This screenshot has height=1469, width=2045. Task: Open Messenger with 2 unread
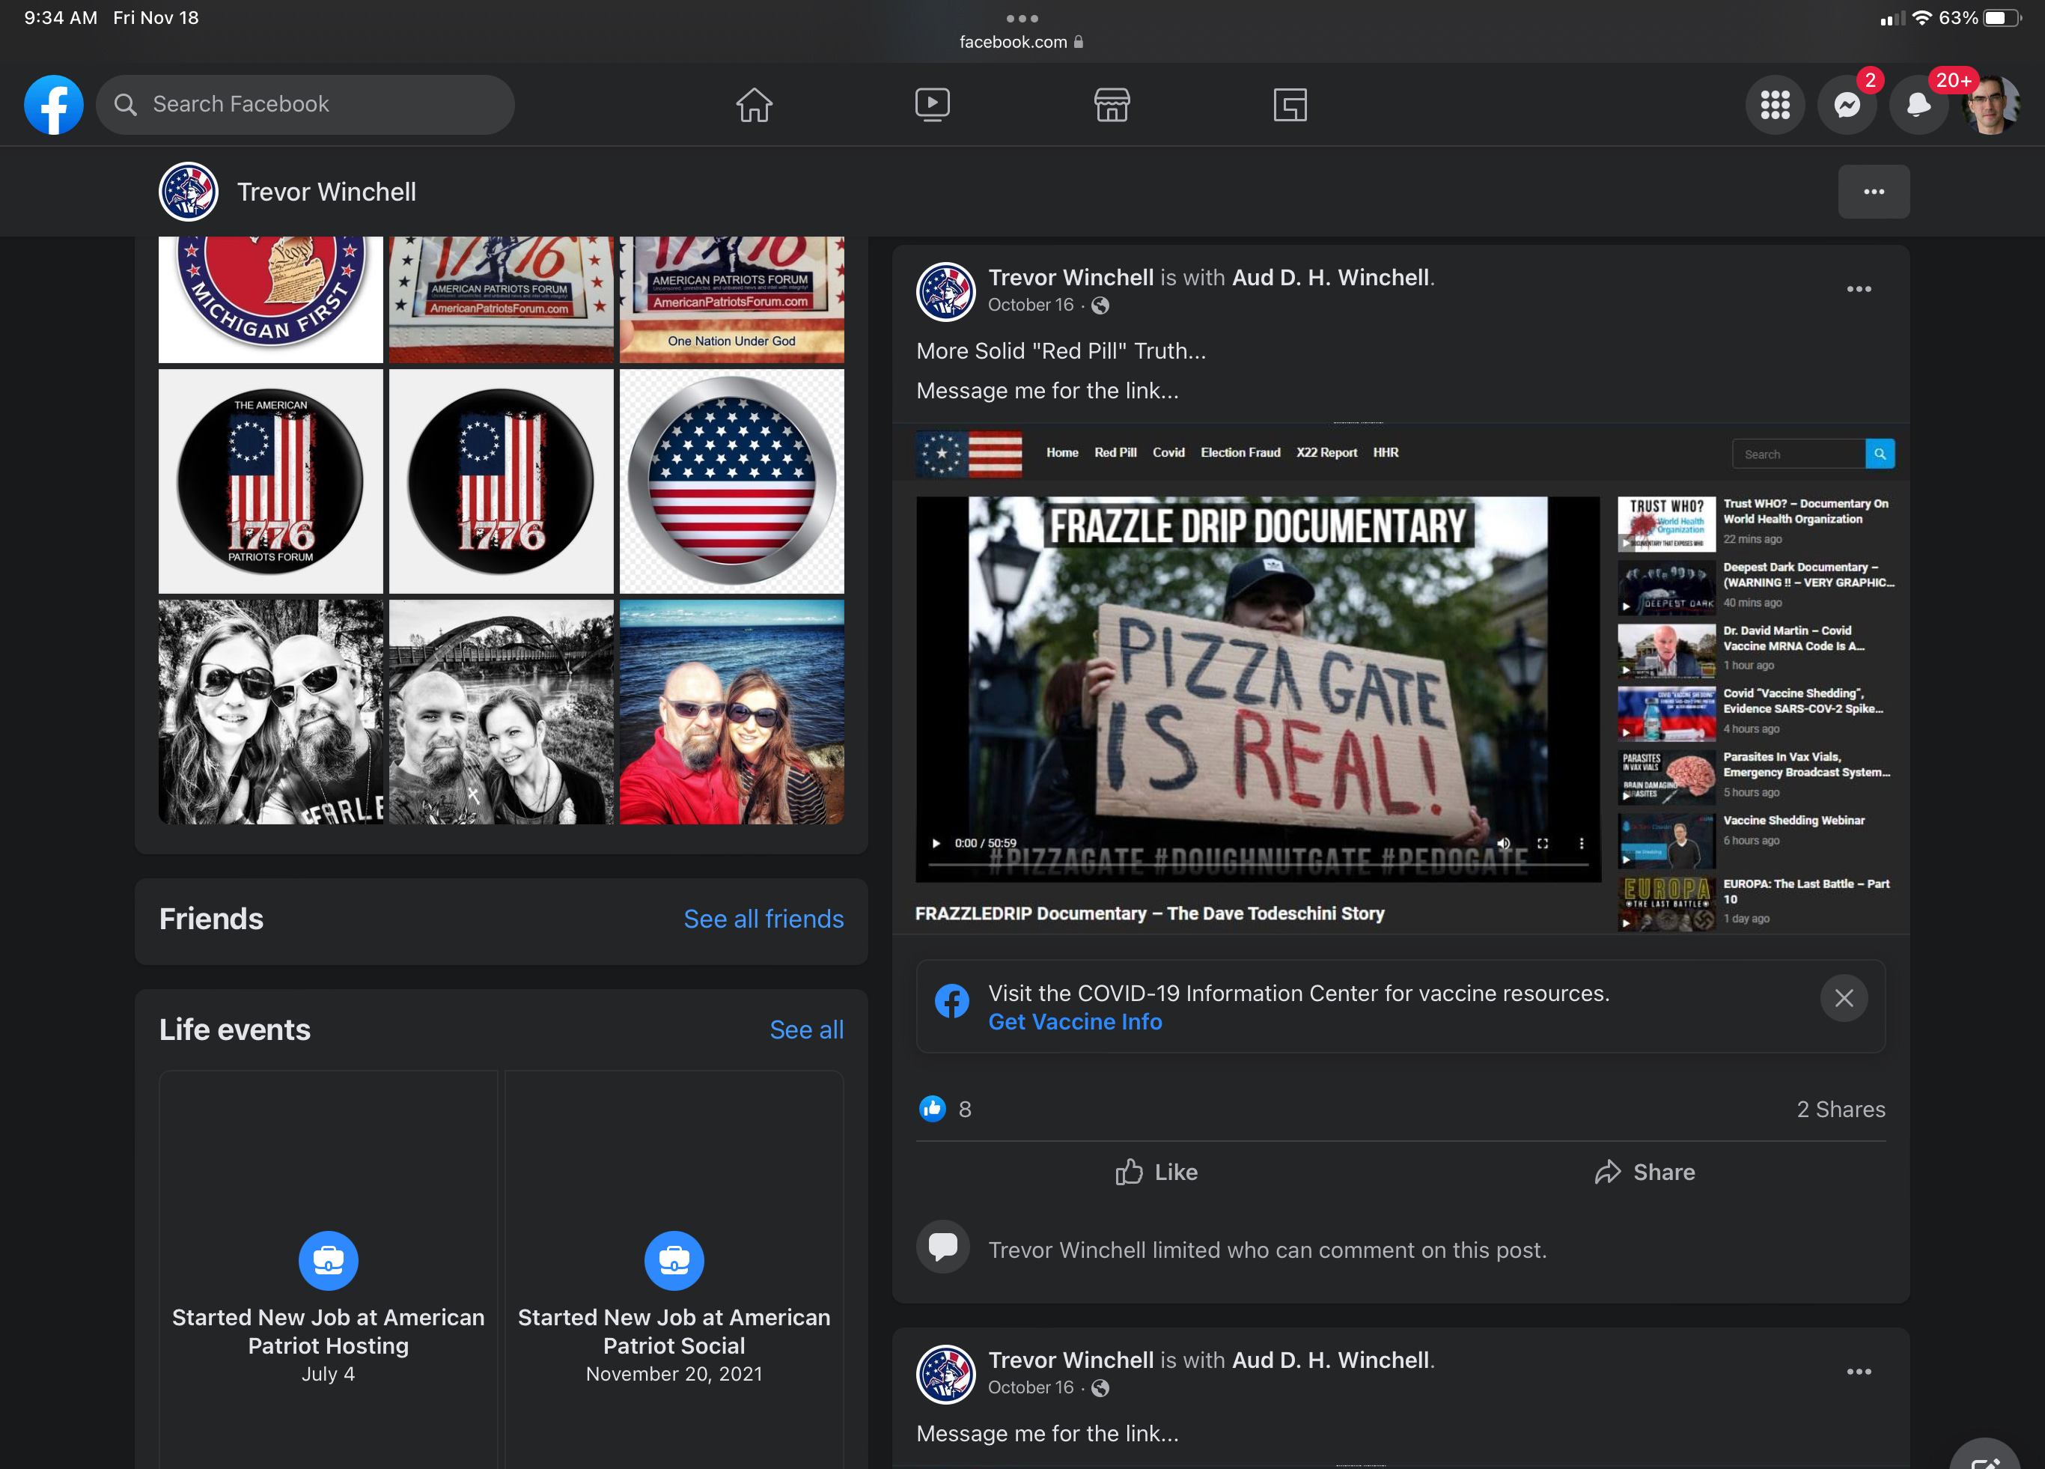(1847, 105)
